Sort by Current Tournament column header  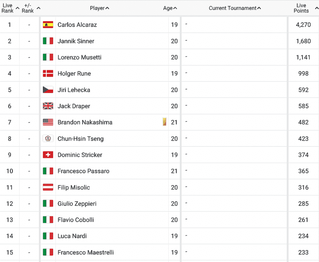[235, 8]
